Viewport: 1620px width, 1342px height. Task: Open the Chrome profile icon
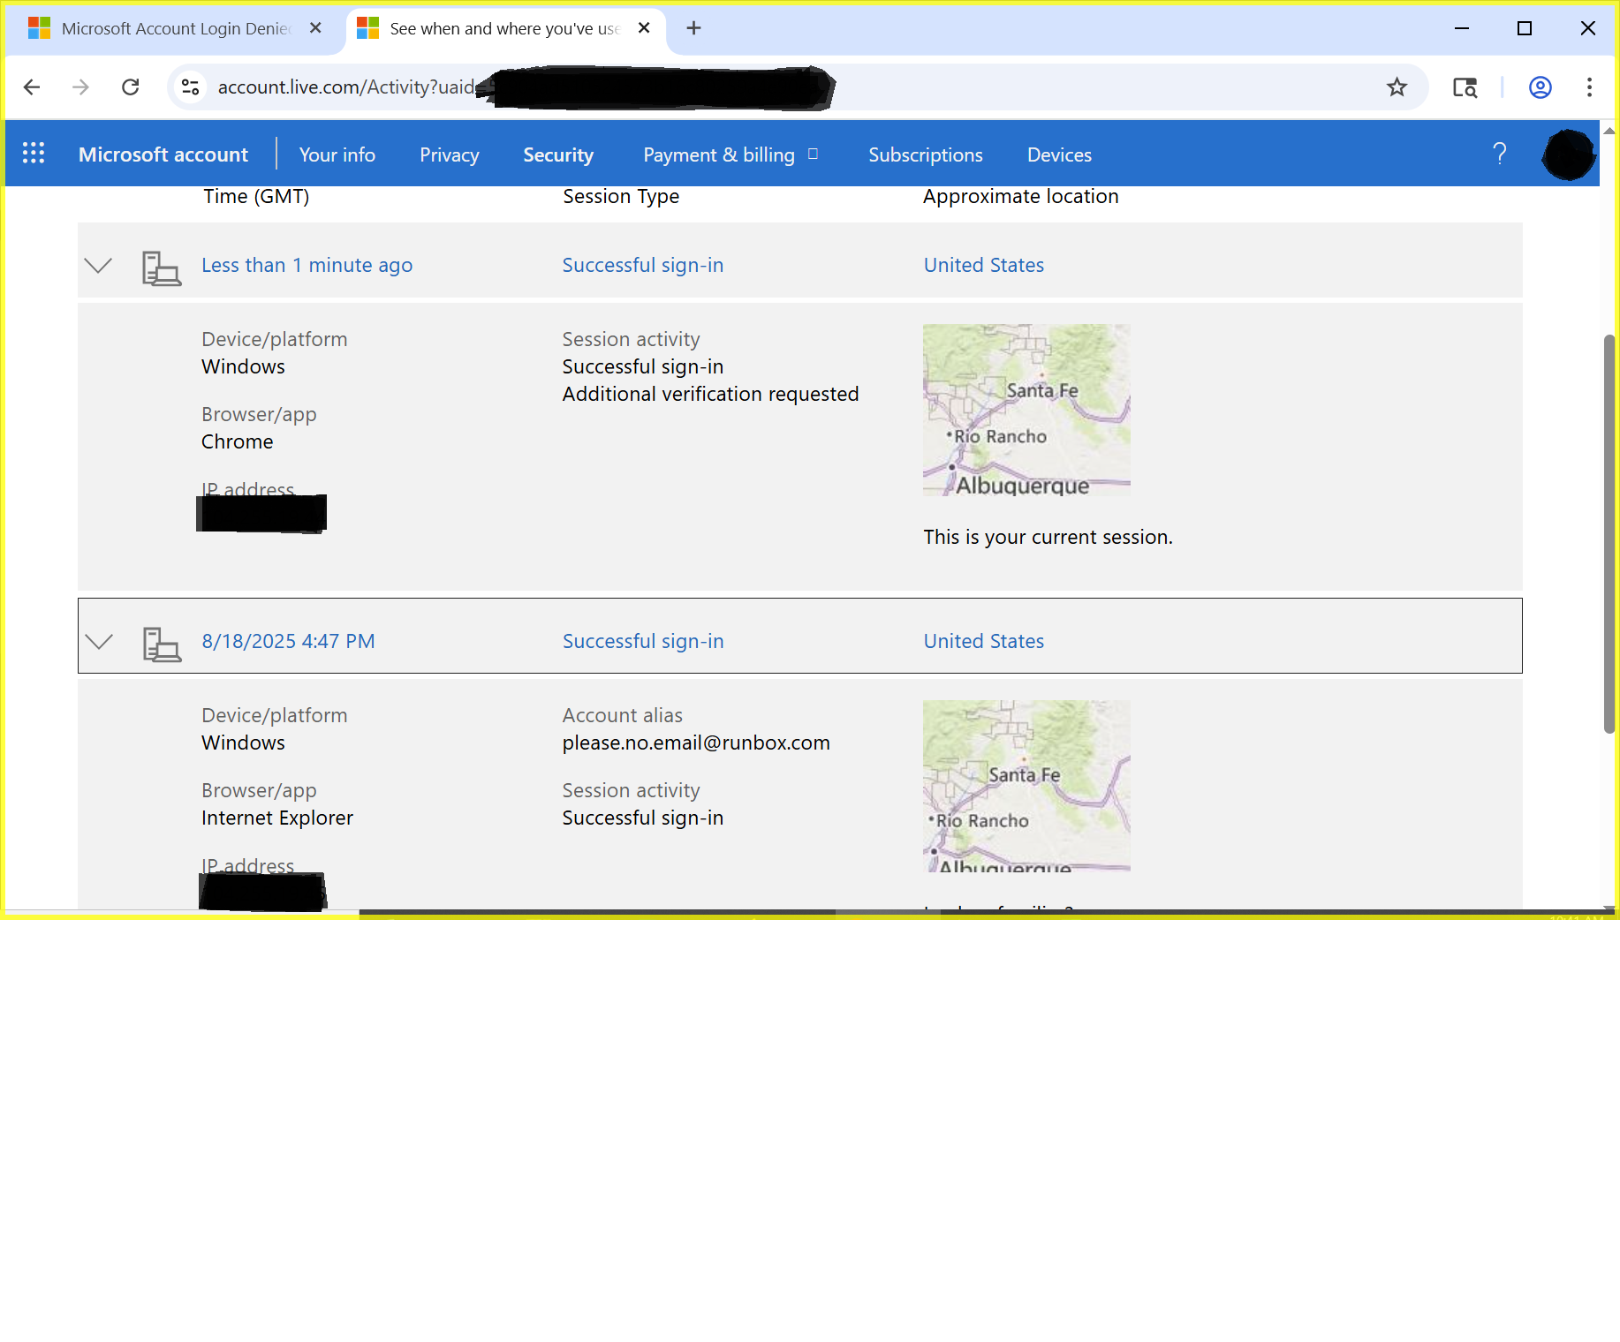1541,87
